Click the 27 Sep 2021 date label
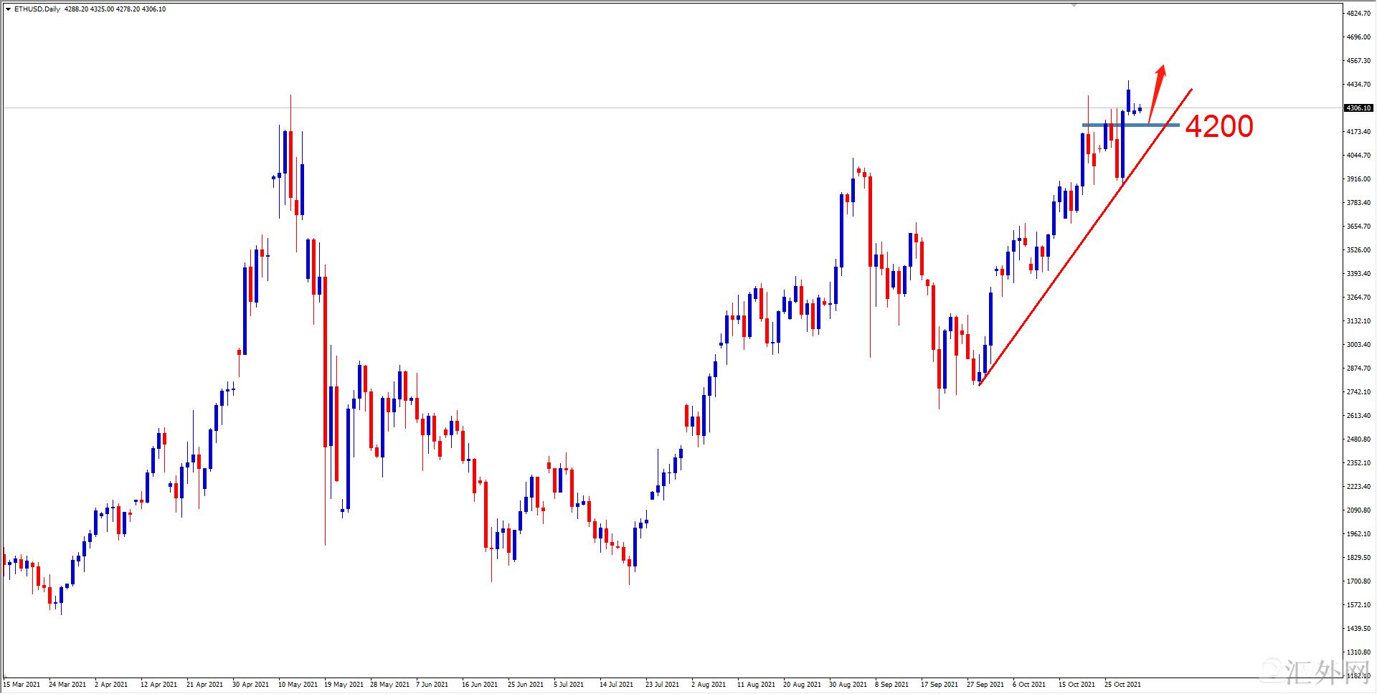 click(985, 685)
